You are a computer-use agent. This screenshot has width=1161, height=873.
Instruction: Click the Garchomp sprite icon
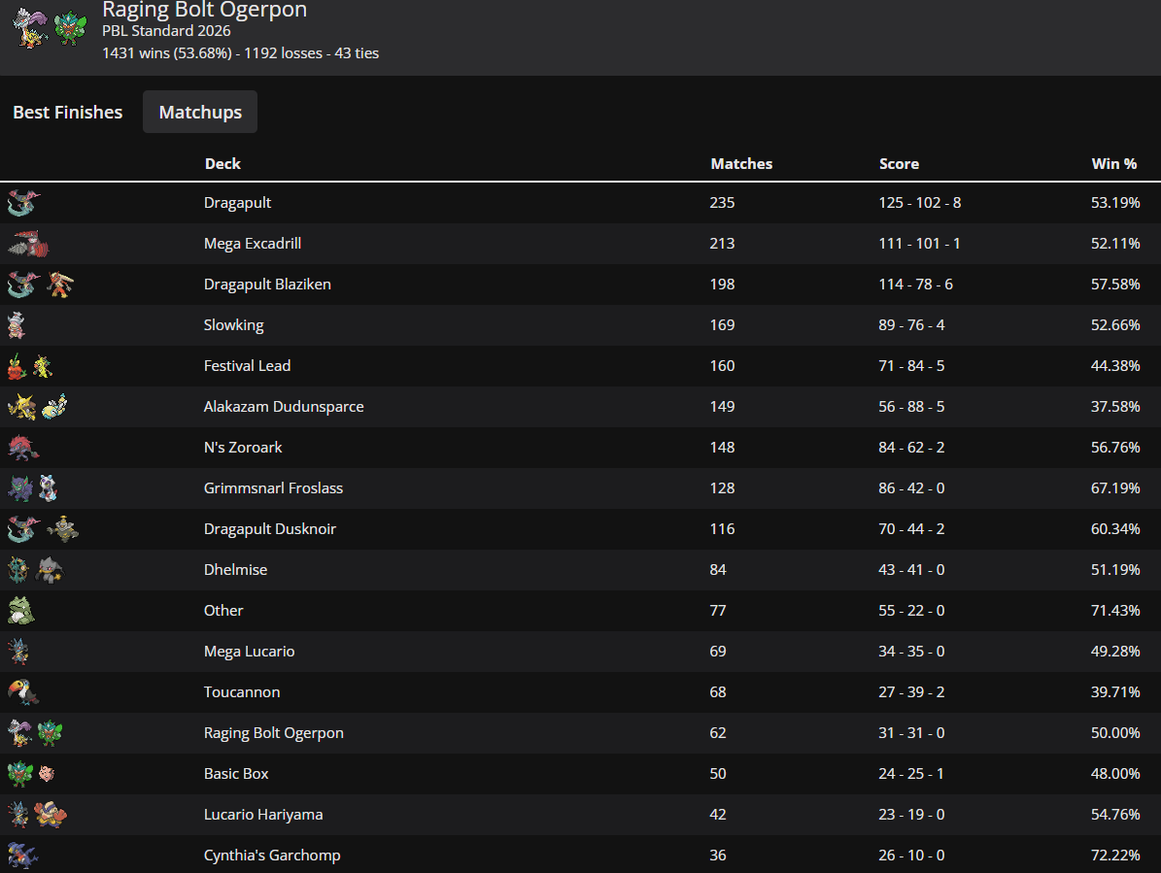[23, 856]
